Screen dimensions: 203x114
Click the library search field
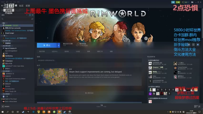pos(16,19)
